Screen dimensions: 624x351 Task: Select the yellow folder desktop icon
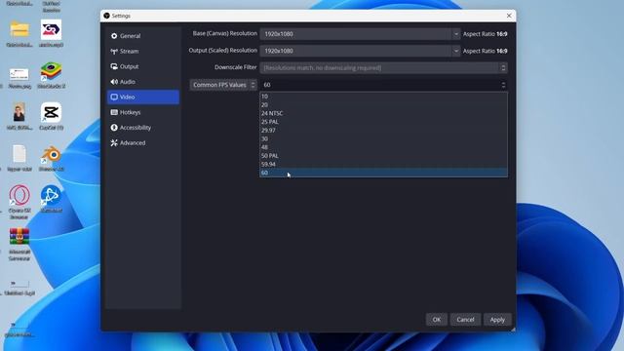(19, 32)
